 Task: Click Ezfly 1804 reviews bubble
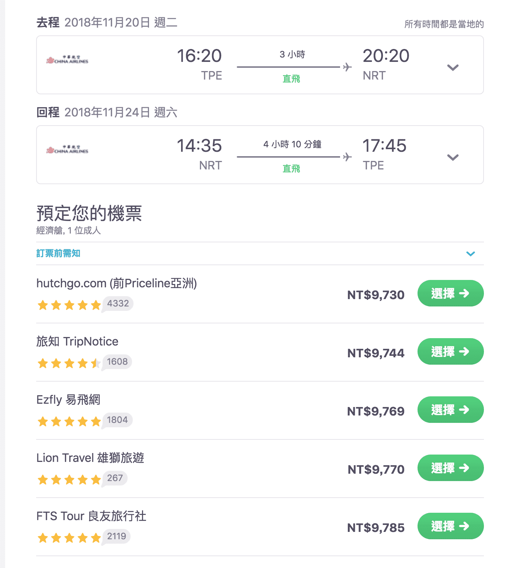(117, 420)
